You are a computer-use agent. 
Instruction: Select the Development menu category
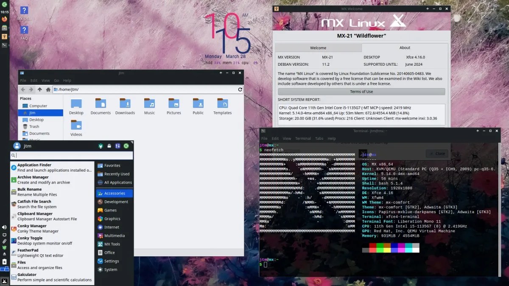coord(115,202)
